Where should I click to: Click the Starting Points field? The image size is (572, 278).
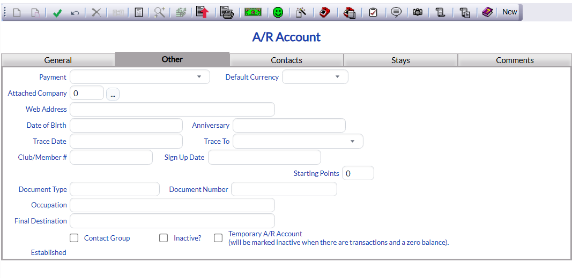tap(358, 173)
